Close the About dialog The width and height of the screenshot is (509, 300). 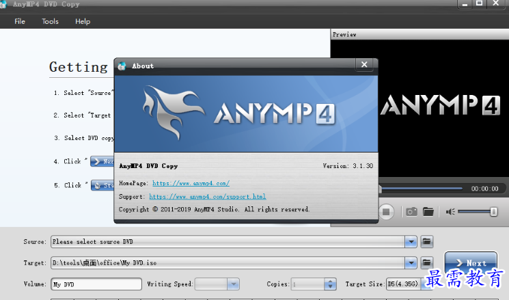click(x=364, y=65)
